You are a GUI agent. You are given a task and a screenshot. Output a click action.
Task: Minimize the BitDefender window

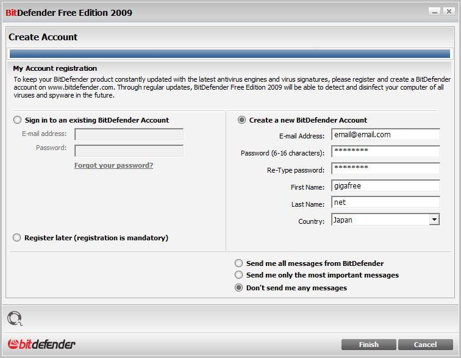[434, 12]
